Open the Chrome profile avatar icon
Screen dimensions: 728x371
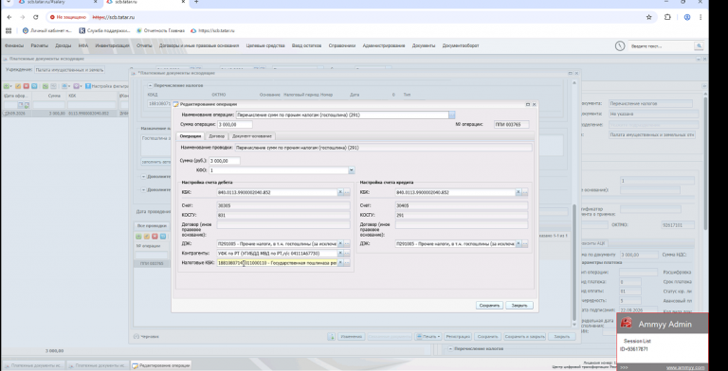pyautogui.click(x=687, y=17)
